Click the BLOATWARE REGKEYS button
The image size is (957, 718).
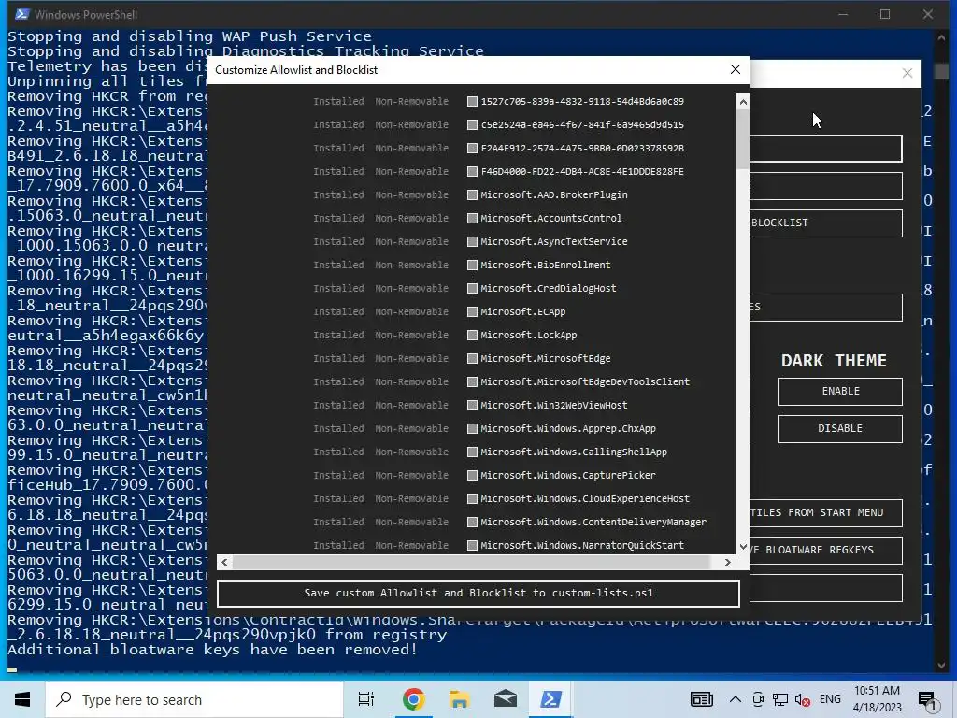826,550
